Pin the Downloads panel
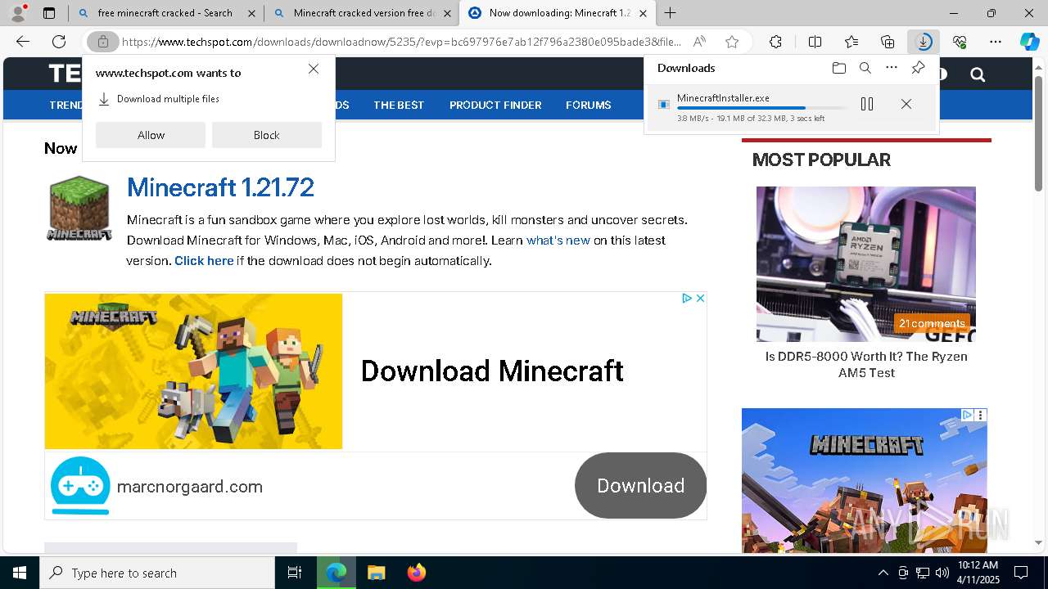This screenshot has height=589, width=1048. click(x=918, y=68)
